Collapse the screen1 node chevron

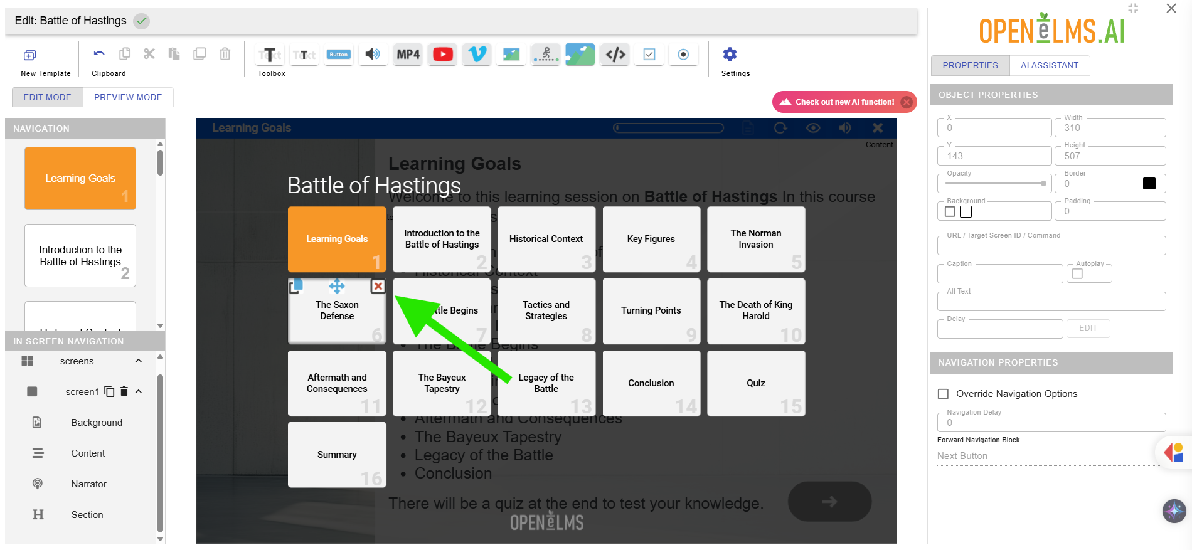click(x=139, y=391)
